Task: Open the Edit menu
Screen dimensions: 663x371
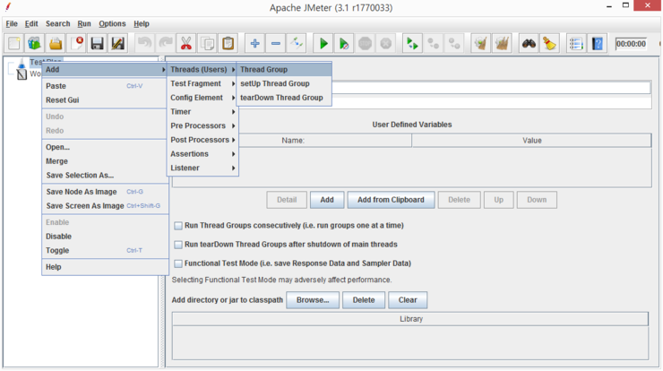Action: pos(31,23)
